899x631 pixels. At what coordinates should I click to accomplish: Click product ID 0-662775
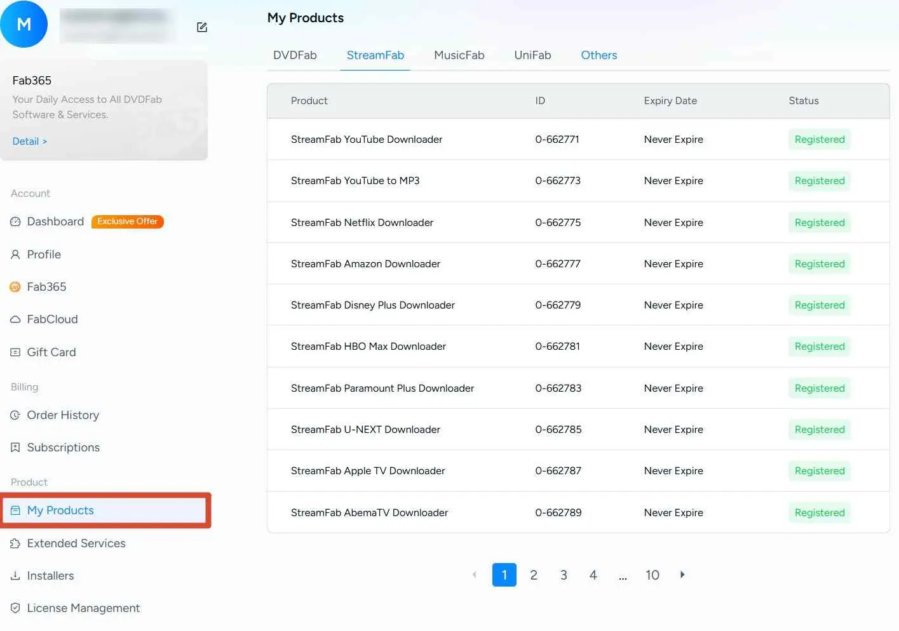click(x=558, y=222)
